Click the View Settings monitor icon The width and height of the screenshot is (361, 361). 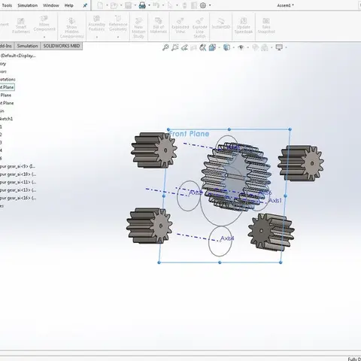point(279,47)
